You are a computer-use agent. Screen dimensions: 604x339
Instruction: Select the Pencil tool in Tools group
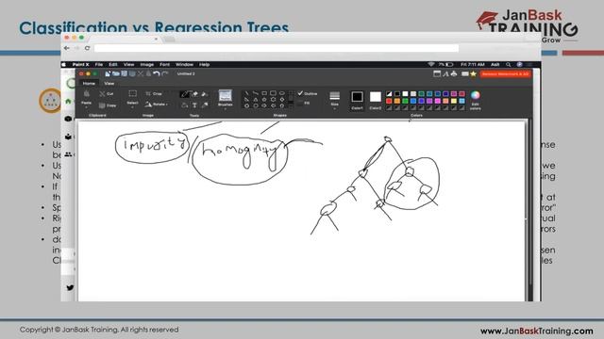[185, 94]
